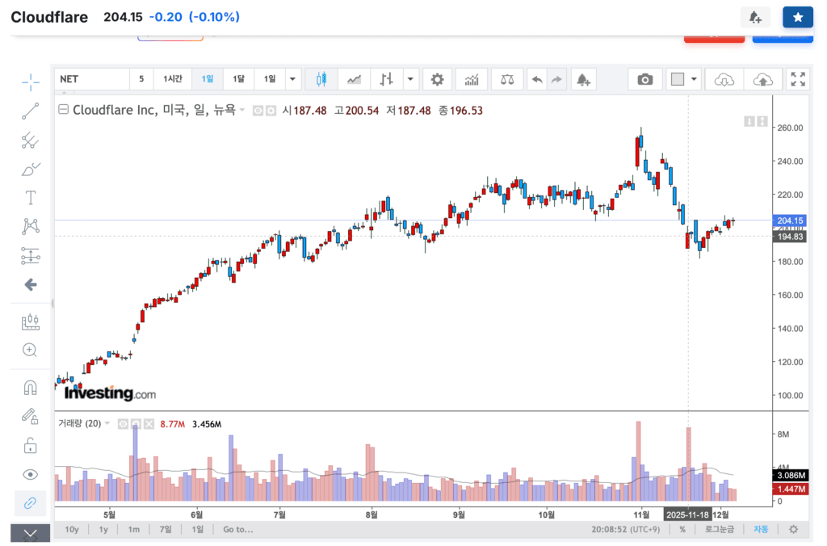Collapse the Cloudflare Inc legend box
This screenshot has height=546, width=827.
tap(63, 111)
